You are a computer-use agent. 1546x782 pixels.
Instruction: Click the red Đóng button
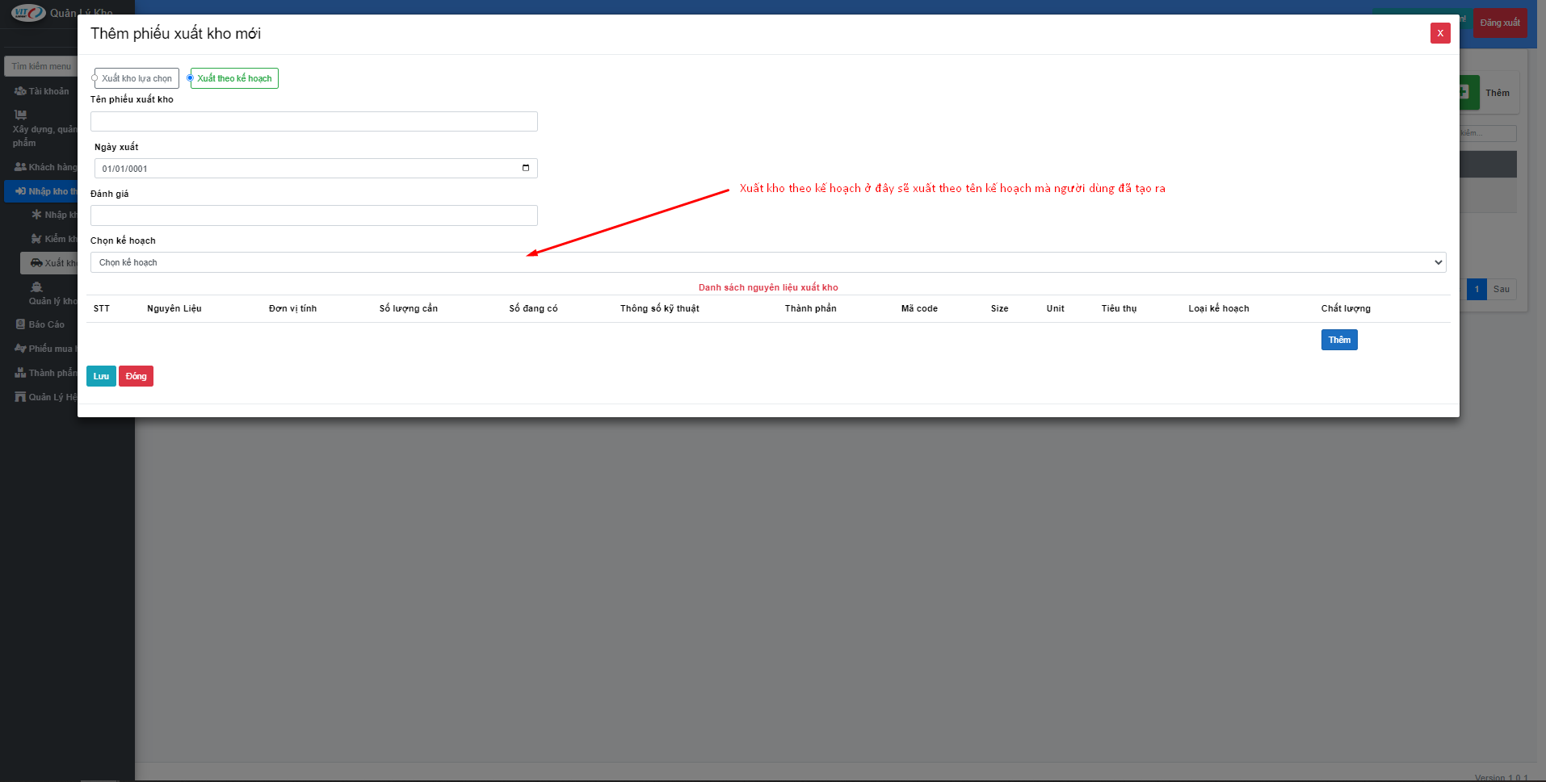tap(136, 376)
